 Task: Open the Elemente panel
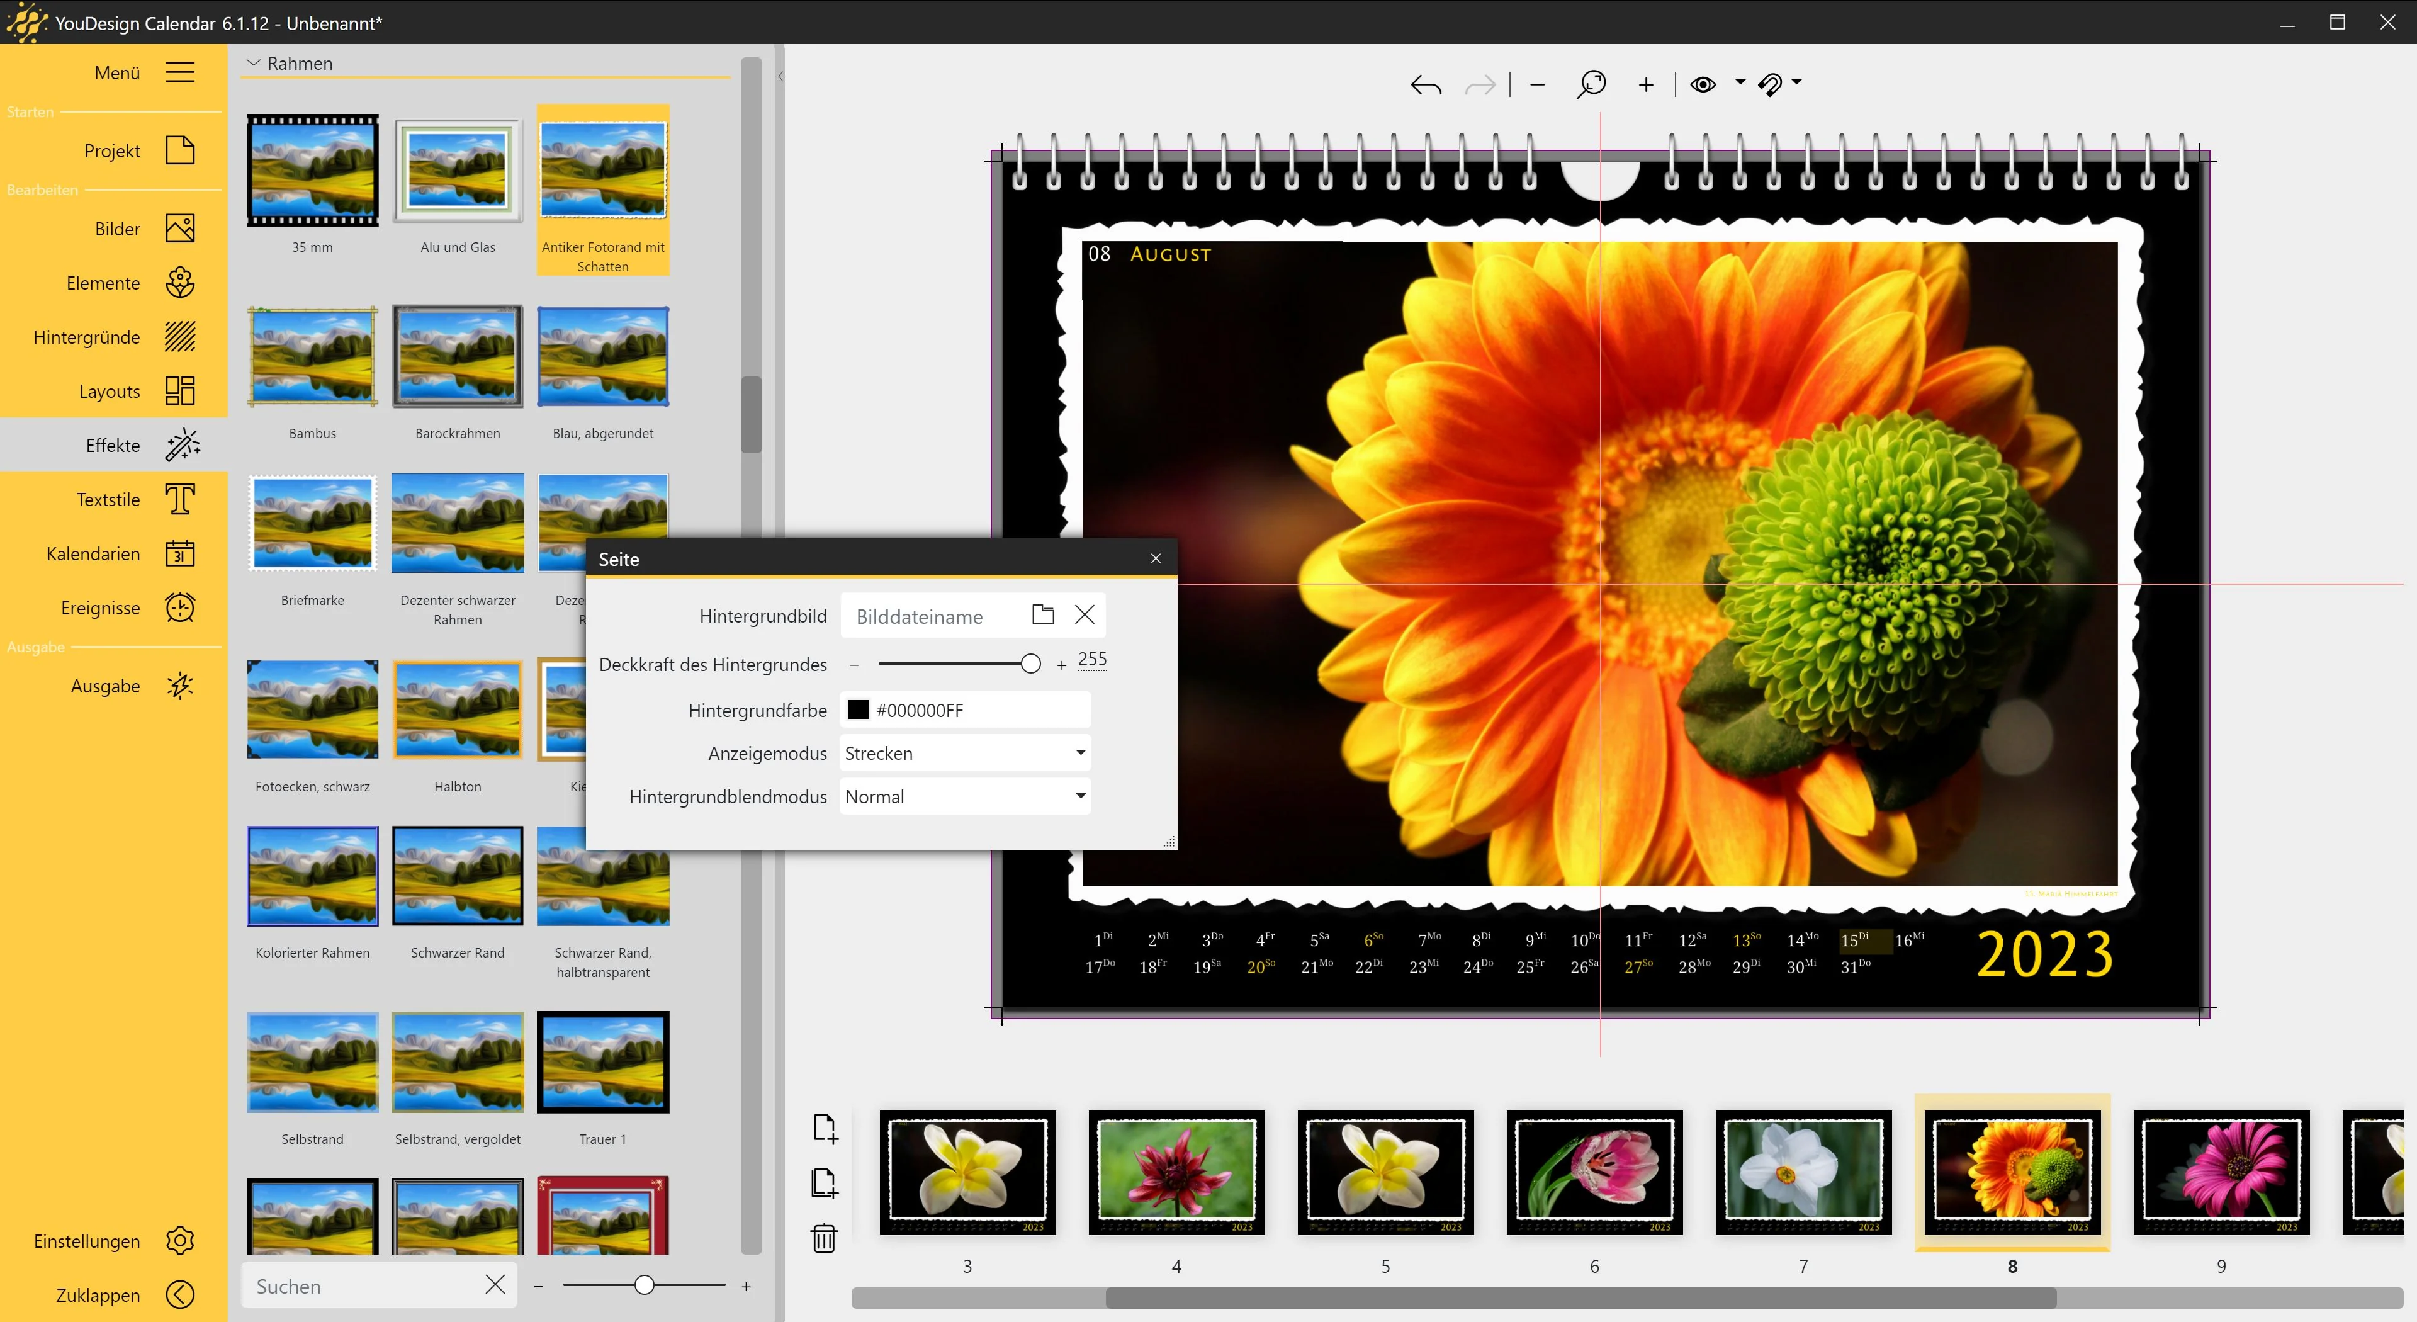coord(113,283)
